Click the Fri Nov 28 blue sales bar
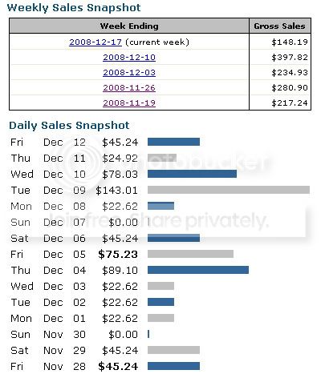Screen dimensions: 321x378 coord(173,366)
